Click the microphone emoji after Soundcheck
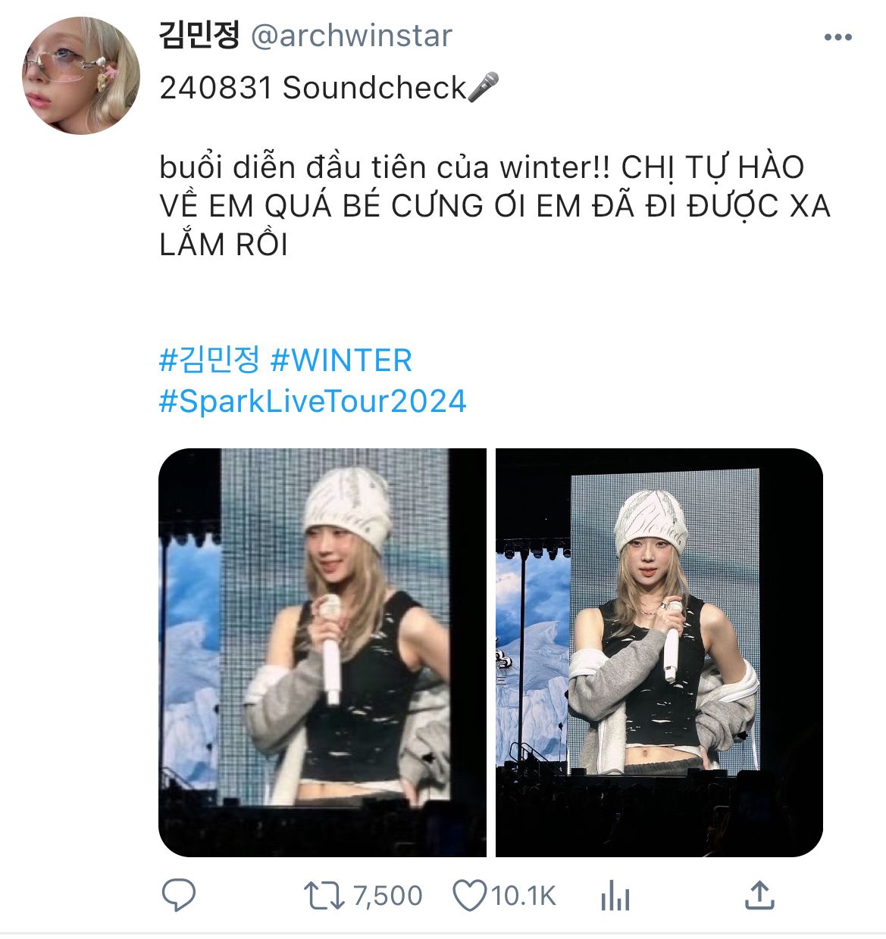Screen dimensions: 886x939 484,87
